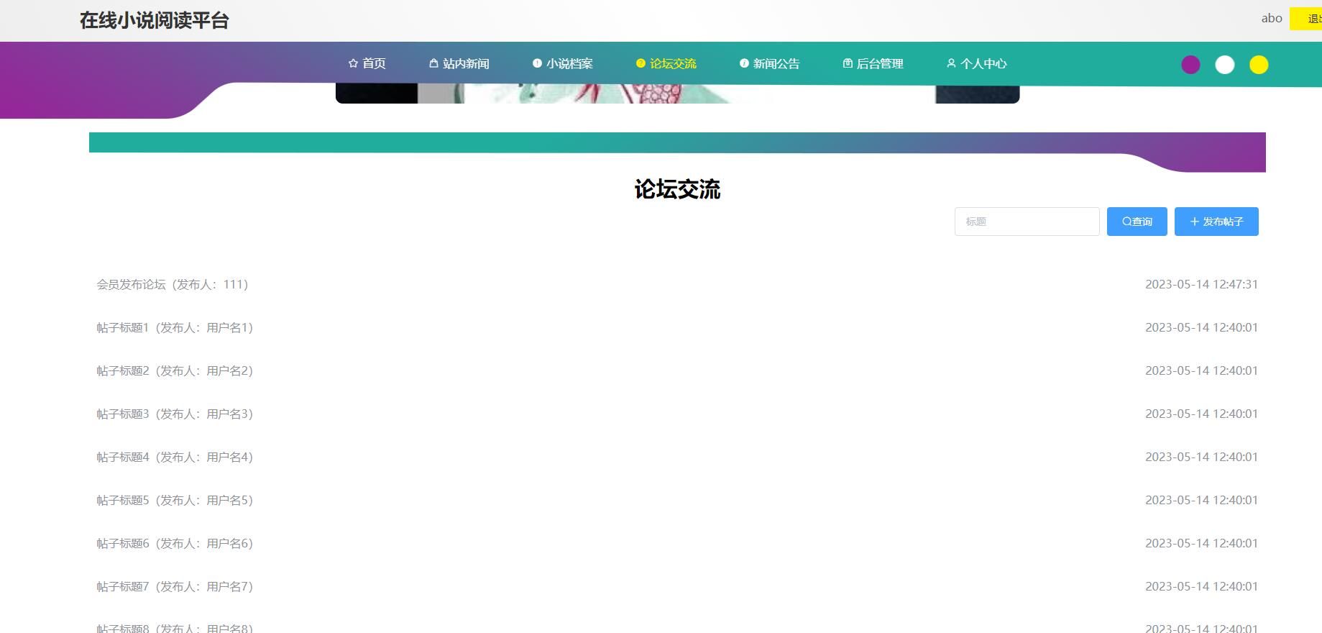
Task: Click the timestamp on 帖子标题7 row
Action: (x=1201, y=586)
